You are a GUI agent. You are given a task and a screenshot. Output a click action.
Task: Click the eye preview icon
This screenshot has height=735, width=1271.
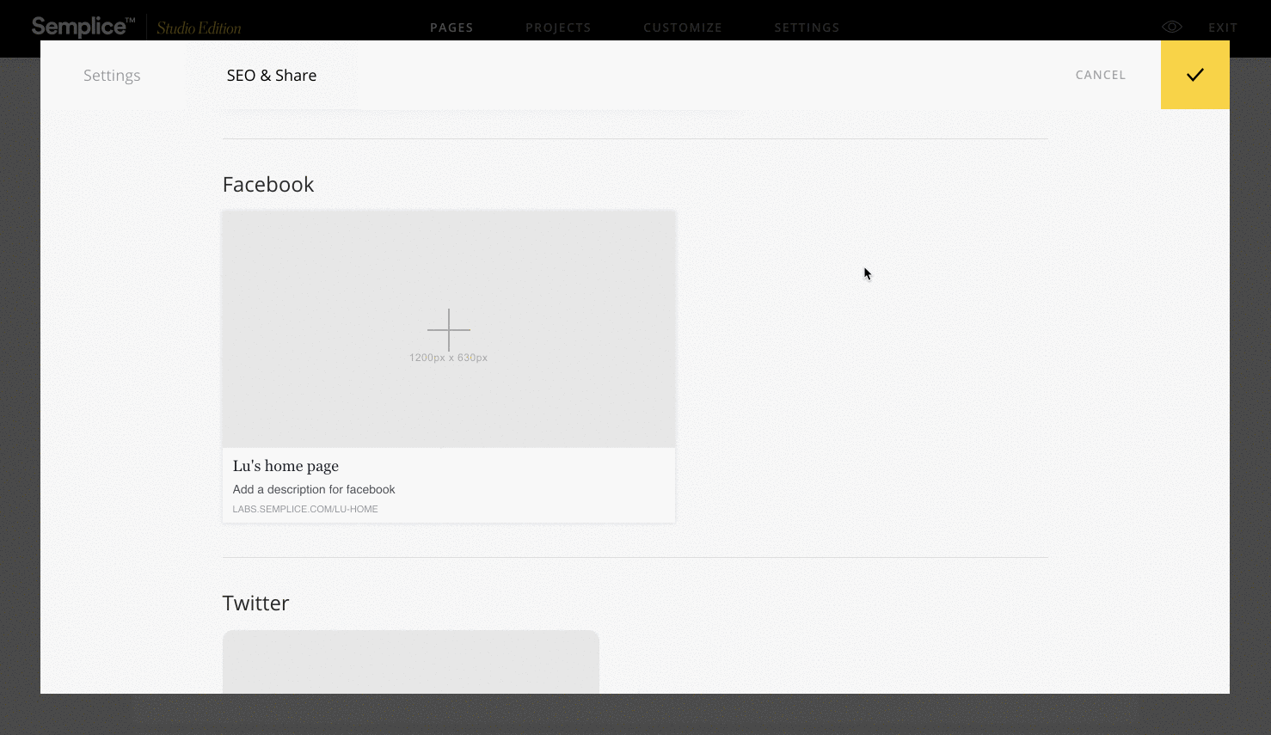click(x=1172, y=27)
